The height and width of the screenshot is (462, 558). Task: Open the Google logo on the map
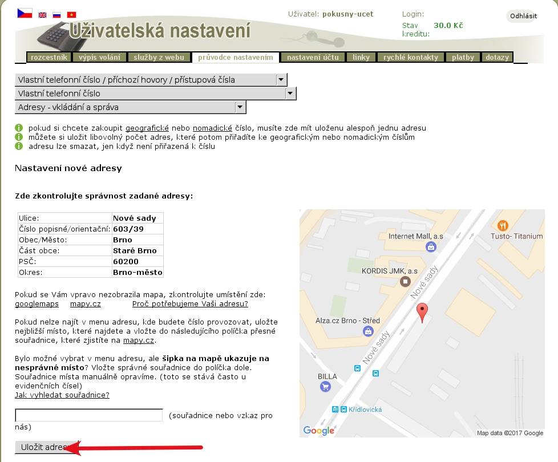[x=318, y=431]
